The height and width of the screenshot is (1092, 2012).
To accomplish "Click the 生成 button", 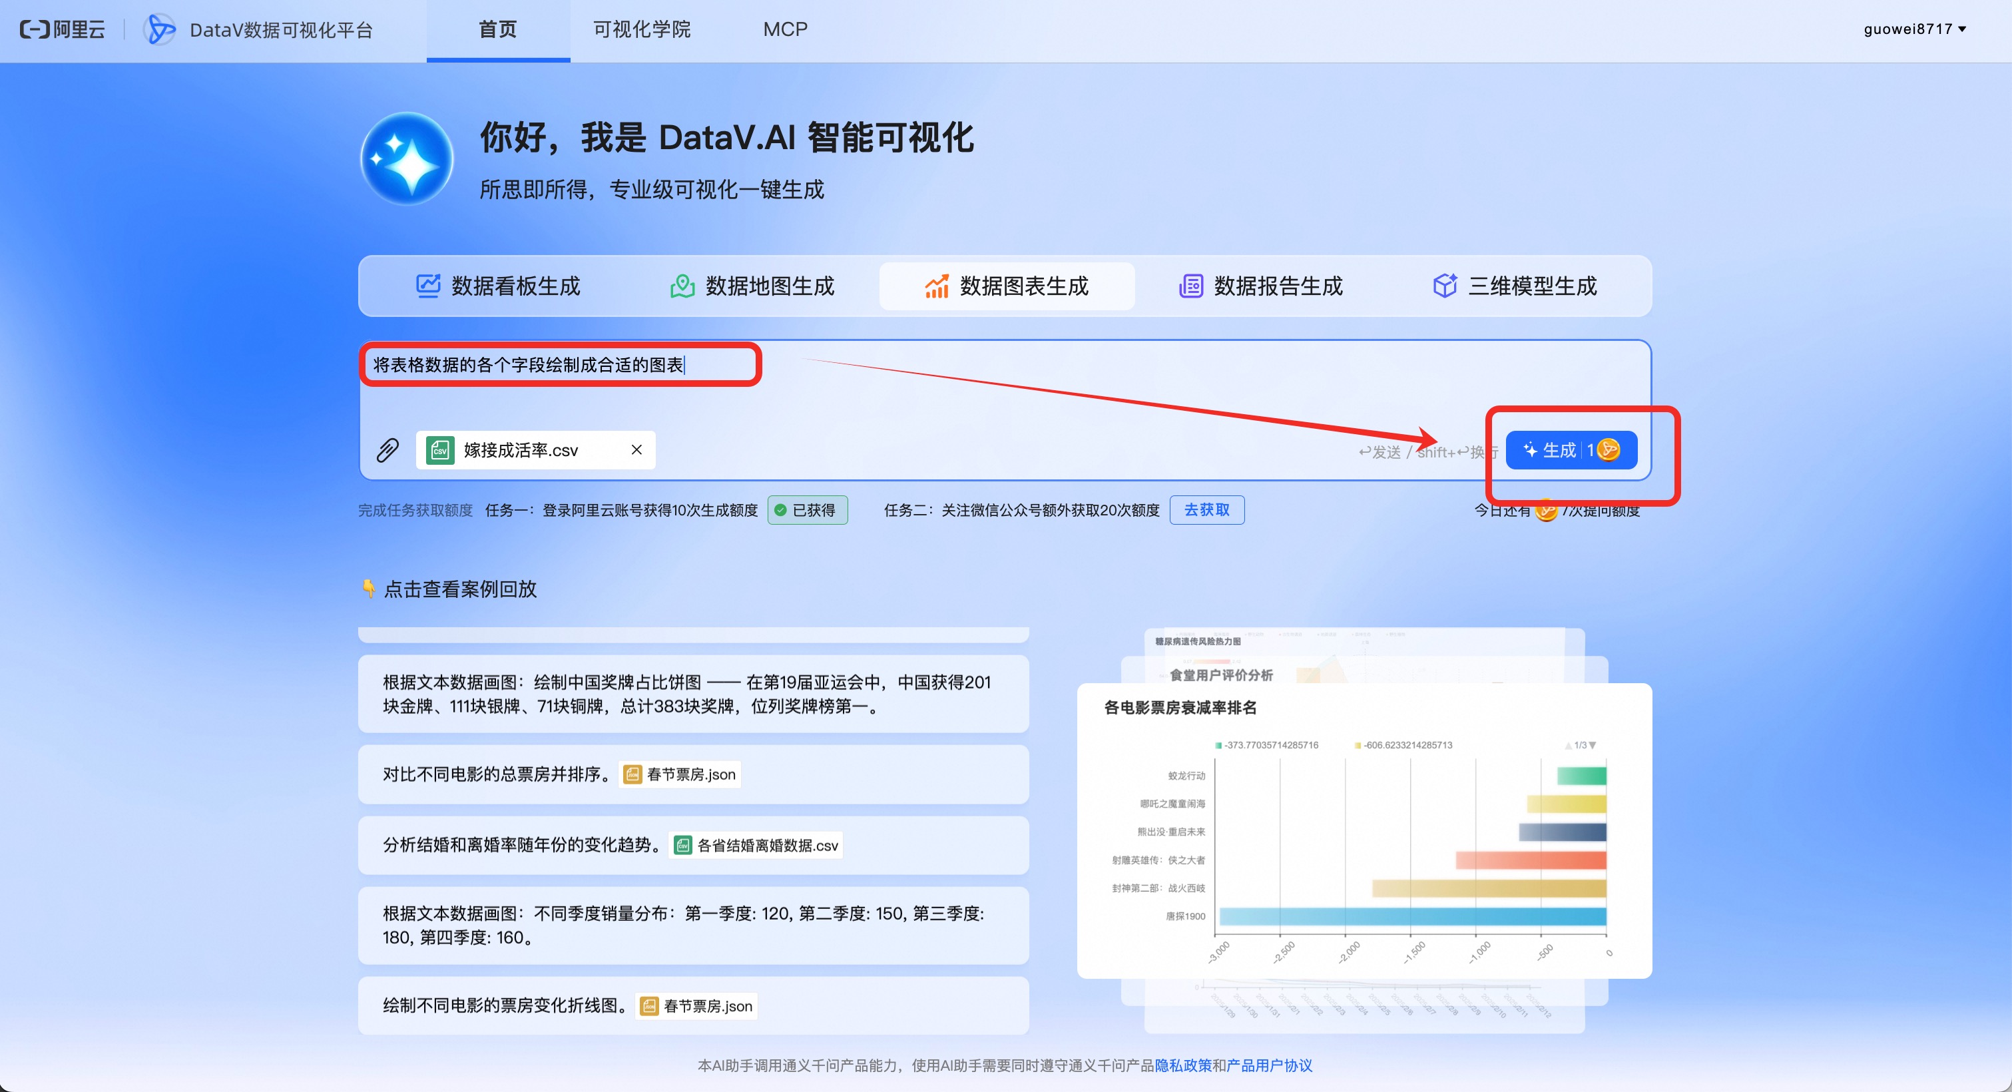I will (x=1571, y=450).
